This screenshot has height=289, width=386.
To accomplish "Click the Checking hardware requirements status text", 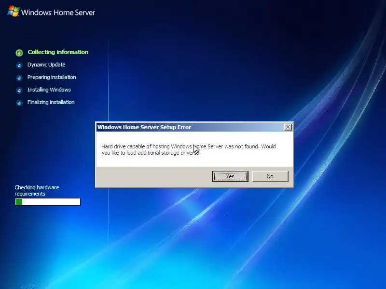I will [37, 190].
